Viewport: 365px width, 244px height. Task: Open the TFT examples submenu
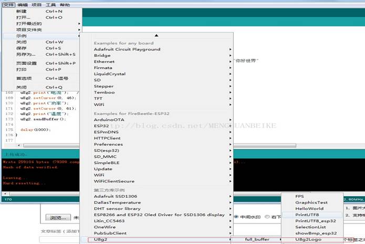tap(157, 98)
